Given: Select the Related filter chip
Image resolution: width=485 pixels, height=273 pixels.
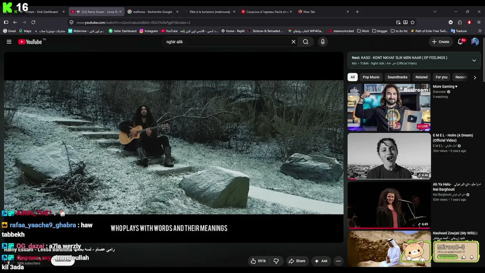Looking at the screenshot, I should pos(421,77).
